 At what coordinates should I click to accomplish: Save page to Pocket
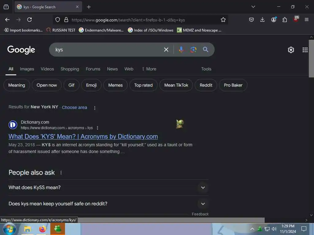(x=251, y=20)
